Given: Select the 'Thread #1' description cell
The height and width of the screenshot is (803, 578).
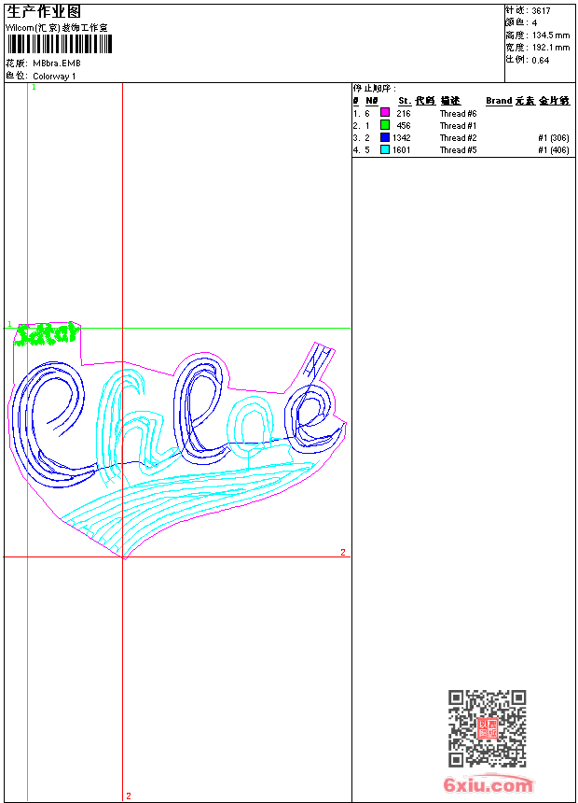Looking at the screenshot, I should [458, 126].
